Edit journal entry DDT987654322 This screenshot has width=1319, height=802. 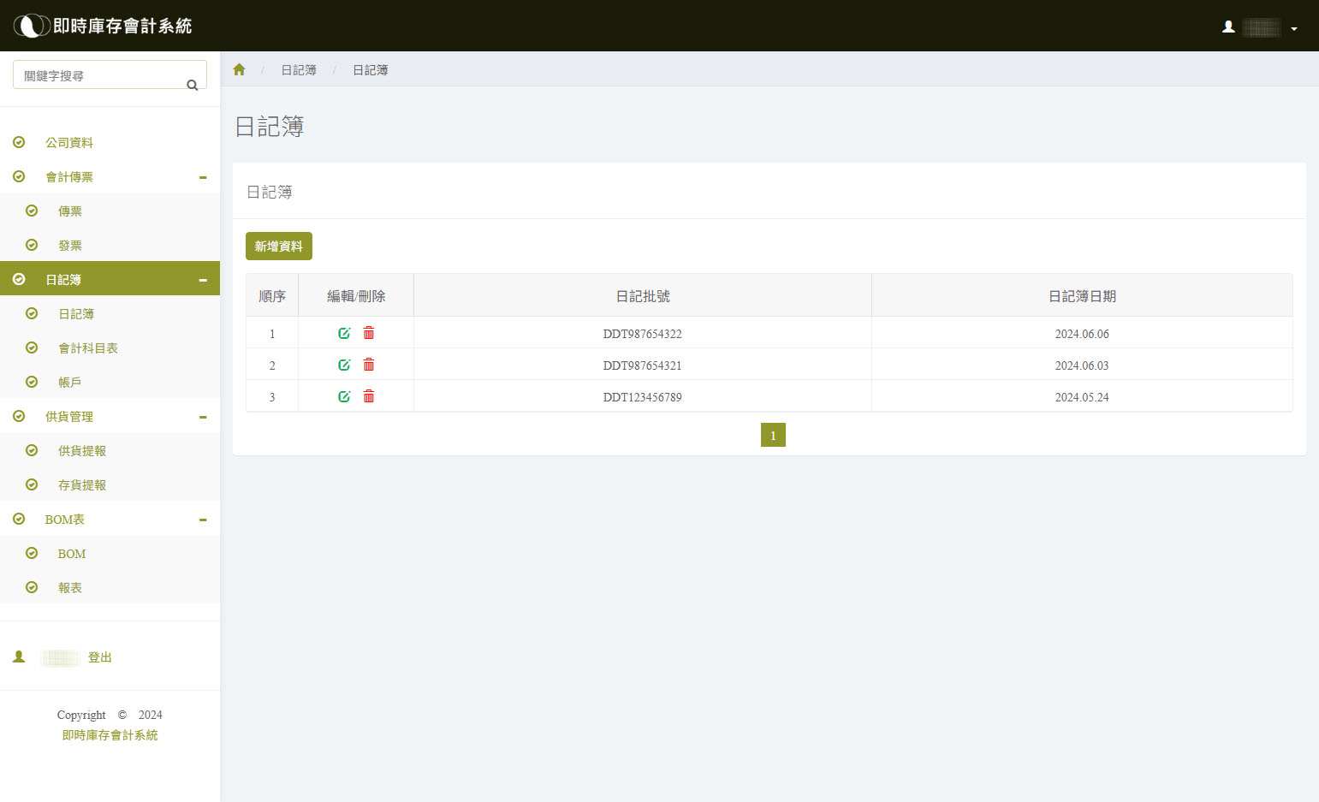344,333
